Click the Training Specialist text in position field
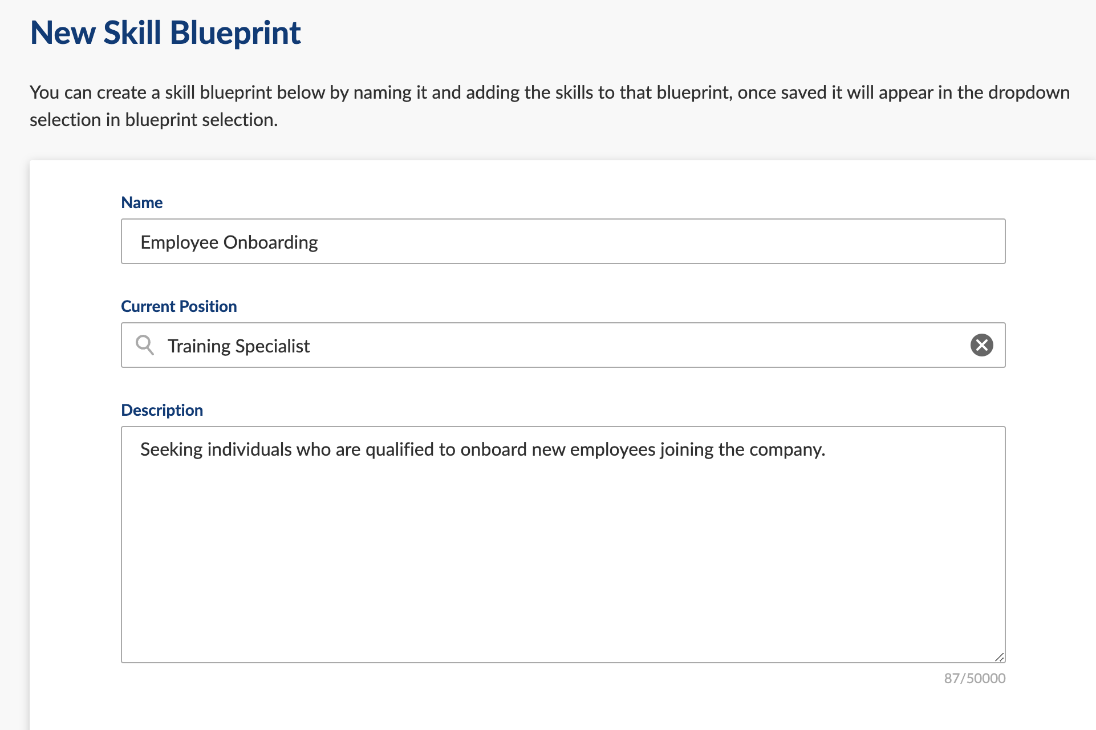 click(x=238, y=346)
